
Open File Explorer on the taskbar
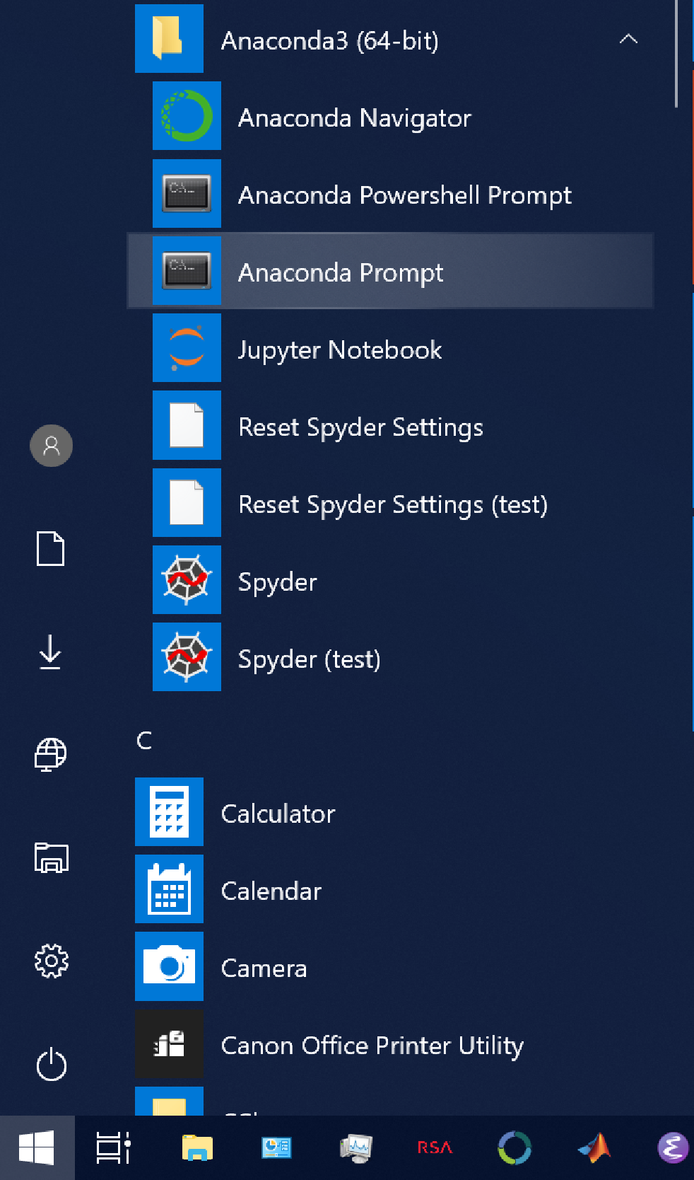197,1147
